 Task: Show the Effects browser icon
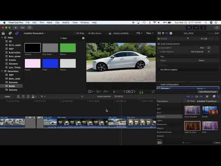[214, 96]
